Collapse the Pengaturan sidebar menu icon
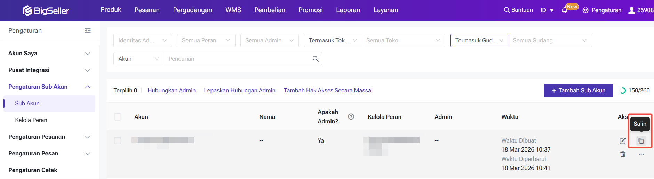Screen dimensions: 654x179 pyautogui.click(x=88, y=31)
